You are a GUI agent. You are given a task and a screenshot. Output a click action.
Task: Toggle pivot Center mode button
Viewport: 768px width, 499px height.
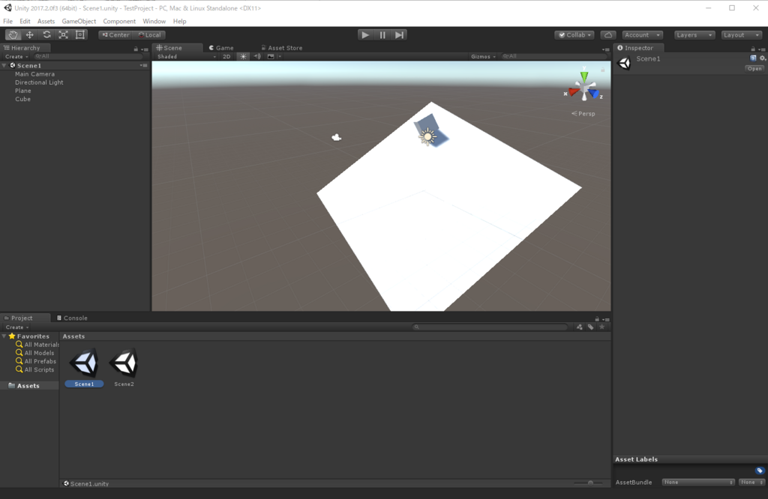[x=115, y=34]
